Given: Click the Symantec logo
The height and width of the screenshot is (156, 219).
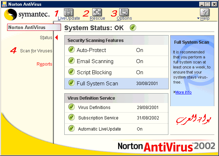Looking at the screenshot, I should 27,14.
